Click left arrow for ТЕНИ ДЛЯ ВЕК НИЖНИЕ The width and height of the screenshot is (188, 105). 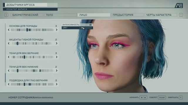tap(9, 71)
